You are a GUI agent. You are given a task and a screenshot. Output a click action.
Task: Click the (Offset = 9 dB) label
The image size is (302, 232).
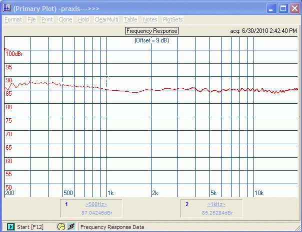pyautogui.click(x=151, y=40)
